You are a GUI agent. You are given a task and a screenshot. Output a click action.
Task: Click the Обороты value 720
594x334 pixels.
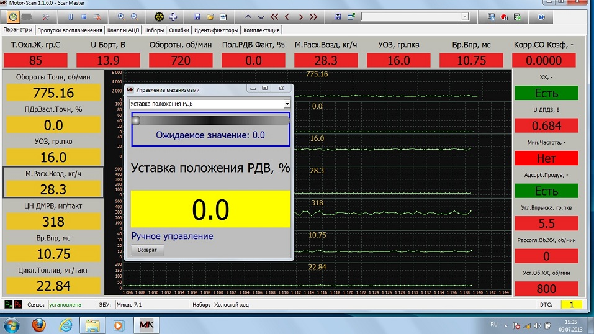(181, 61)
